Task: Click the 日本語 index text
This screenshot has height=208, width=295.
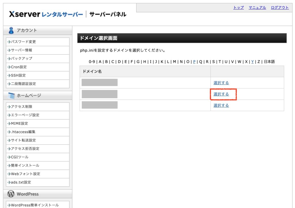Action: pos(269,62)
